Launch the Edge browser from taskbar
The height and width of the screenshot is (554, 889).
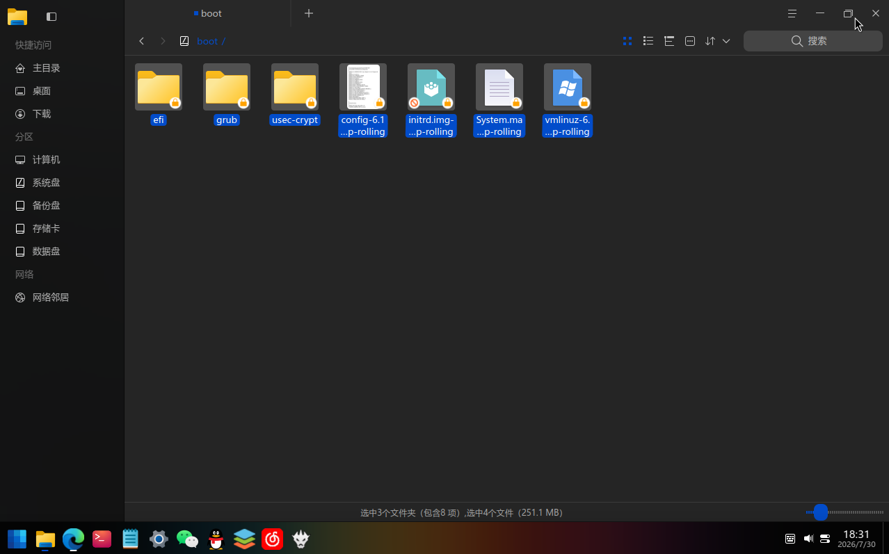tap(74, 539)
